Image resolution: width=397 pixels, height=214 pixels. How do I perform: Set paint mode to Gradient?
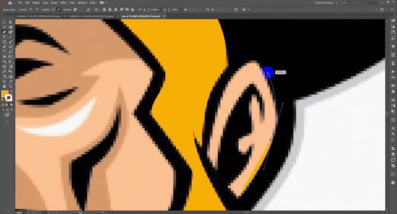8,105
